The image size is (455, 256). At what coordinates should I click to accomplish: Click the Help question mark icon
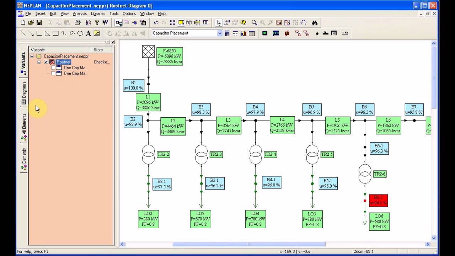pos(97,23)
